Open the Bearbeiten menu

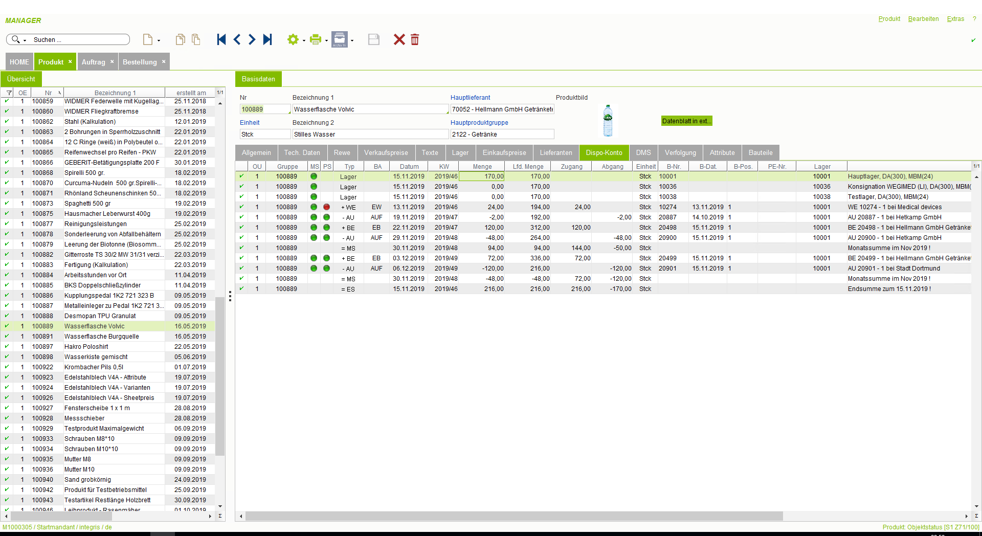[x=923, y=19]
